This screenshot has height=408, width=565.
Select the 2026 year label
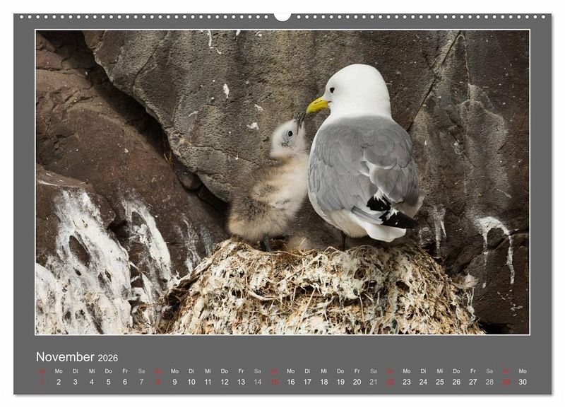pyautogui.click(x=108, y=358)
